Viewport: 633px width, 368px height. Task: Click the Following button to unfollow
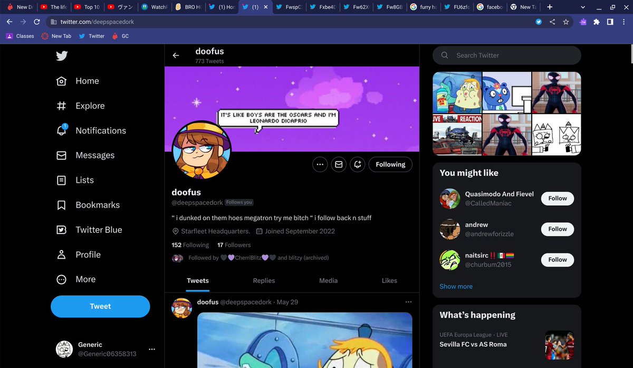[x=390, y=165]
